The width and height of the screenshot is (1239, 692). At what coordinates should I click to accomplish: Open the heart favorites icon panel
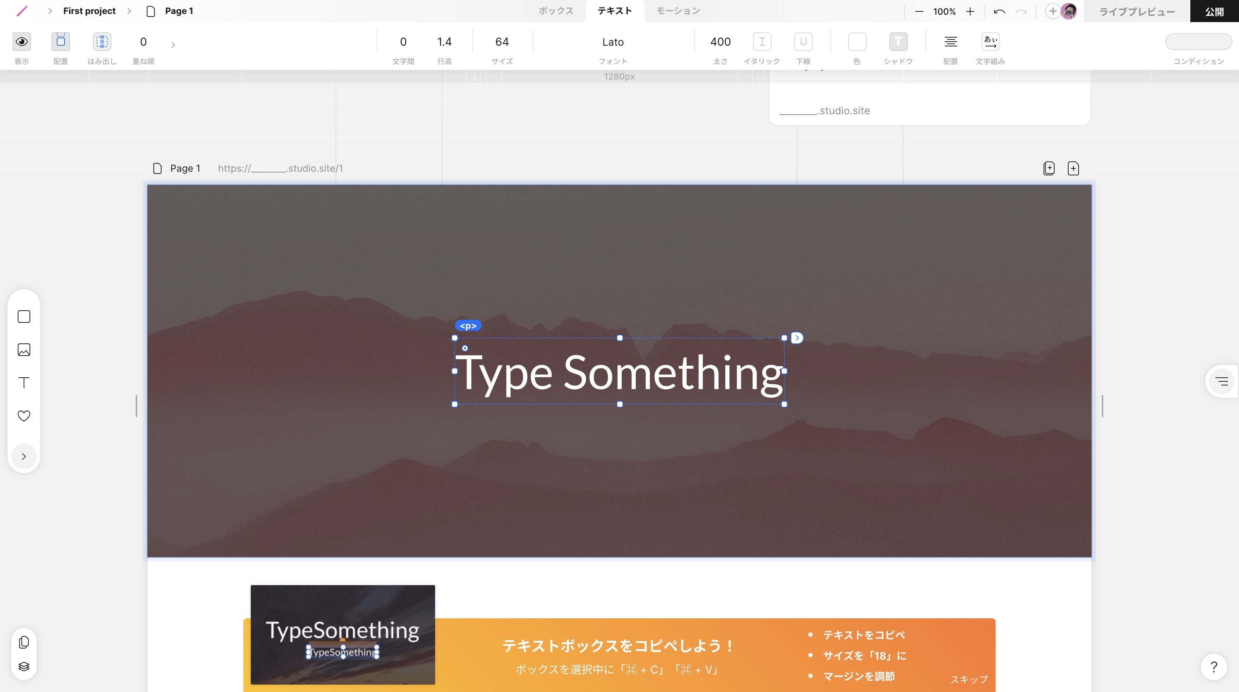24,416
